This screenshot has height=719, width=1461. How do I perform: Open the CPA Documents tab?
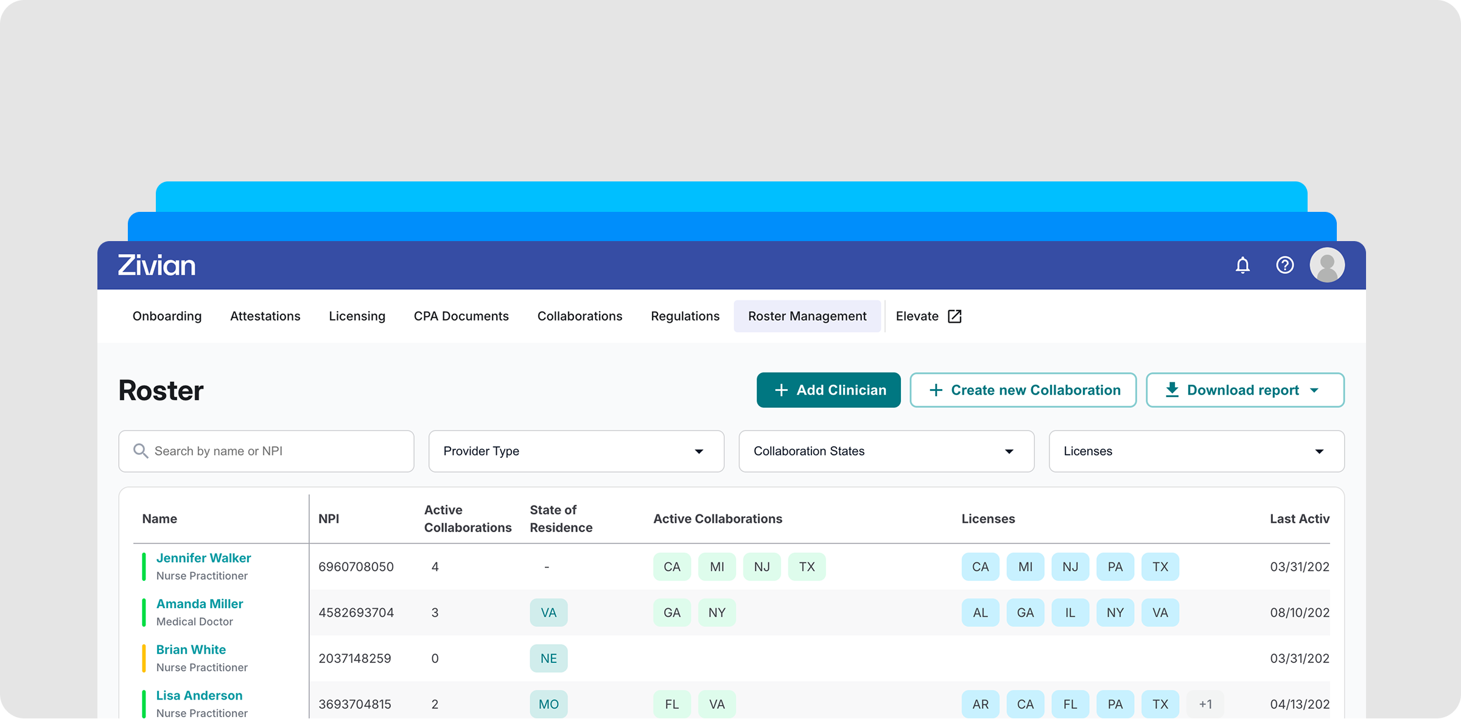coord(461,317)
